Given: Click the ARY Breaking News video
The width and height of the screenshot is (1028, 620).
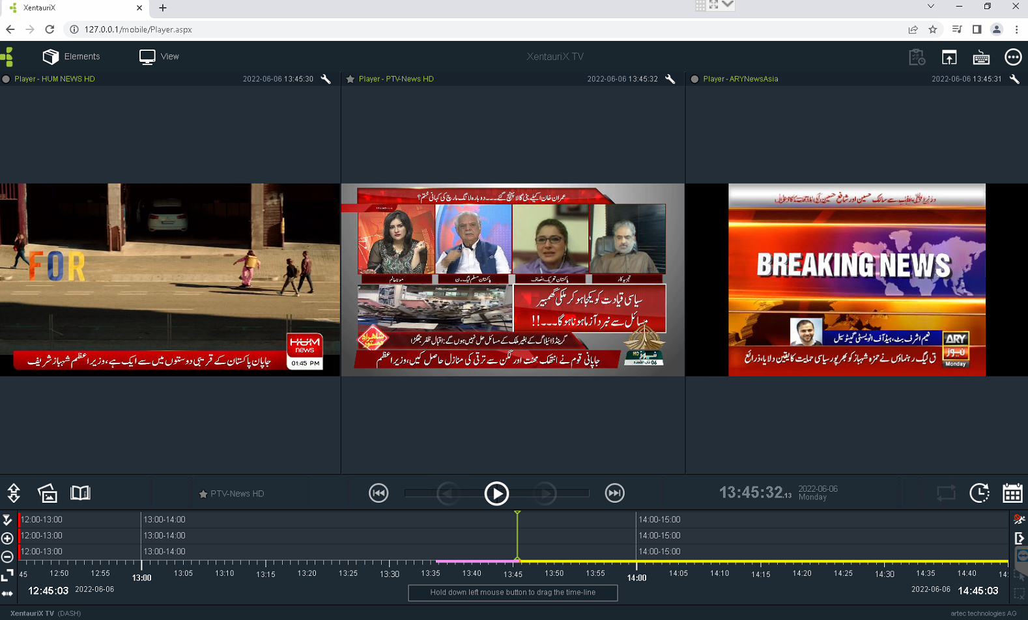Looking at the screenshot, I should click(x=856, y=279).
